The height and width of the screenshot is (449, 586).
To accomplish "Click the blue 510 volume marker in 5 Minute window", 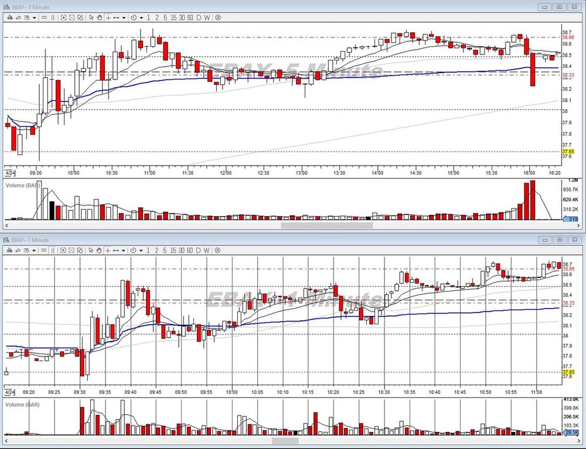I will click(571, 219).
